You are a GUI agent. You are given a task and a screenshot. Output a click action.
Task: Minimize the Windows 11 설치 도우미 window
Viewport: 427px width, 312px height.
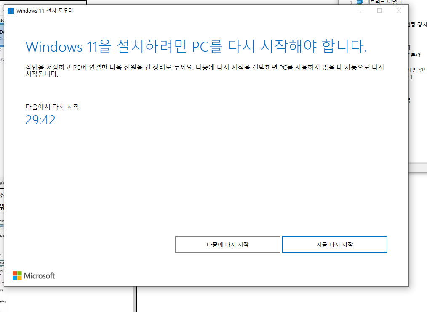click(360, 11)
